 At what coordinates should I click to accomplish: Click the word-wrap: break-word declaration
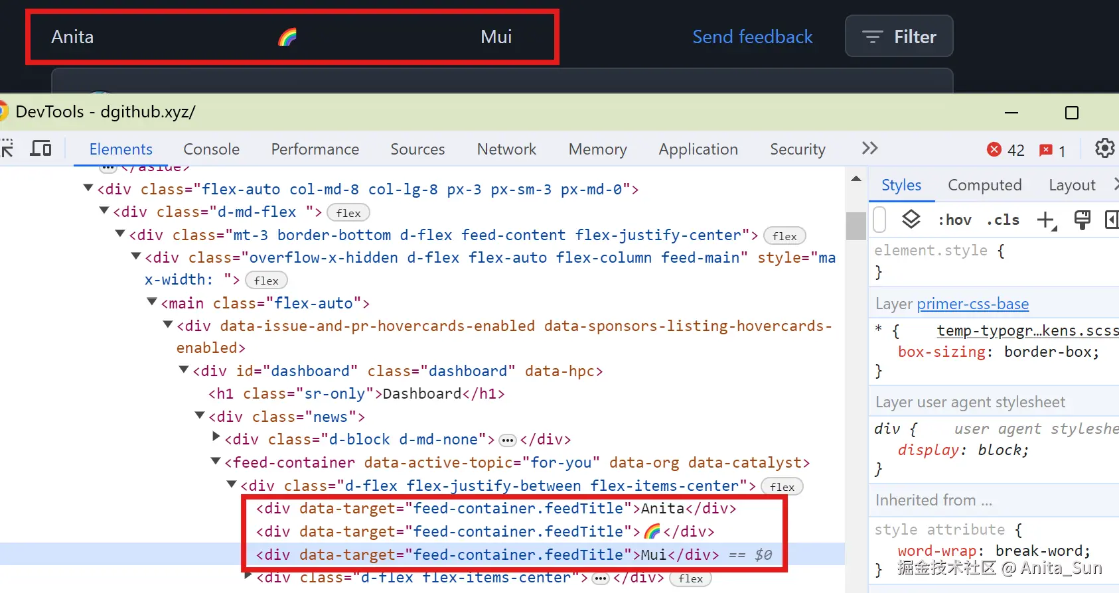click(994, 551)
